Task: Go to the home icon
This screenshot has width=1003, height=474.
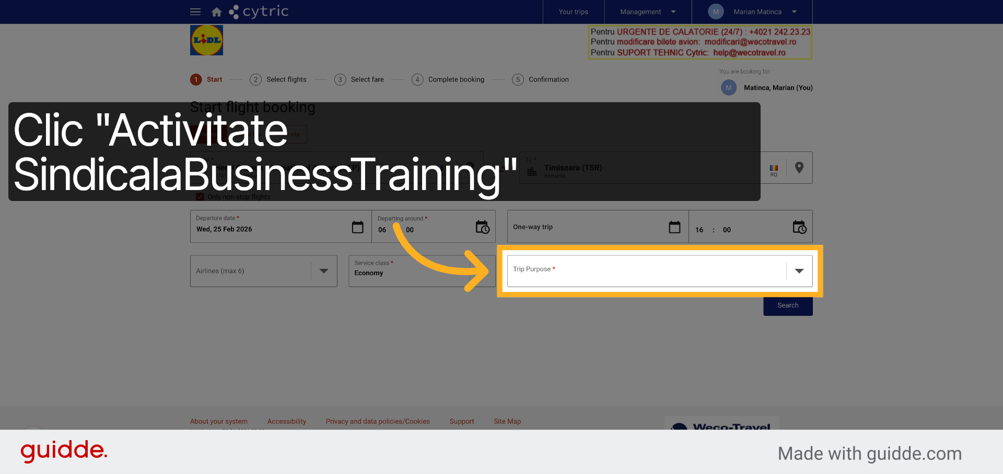Action: click(x=216, y=11)
